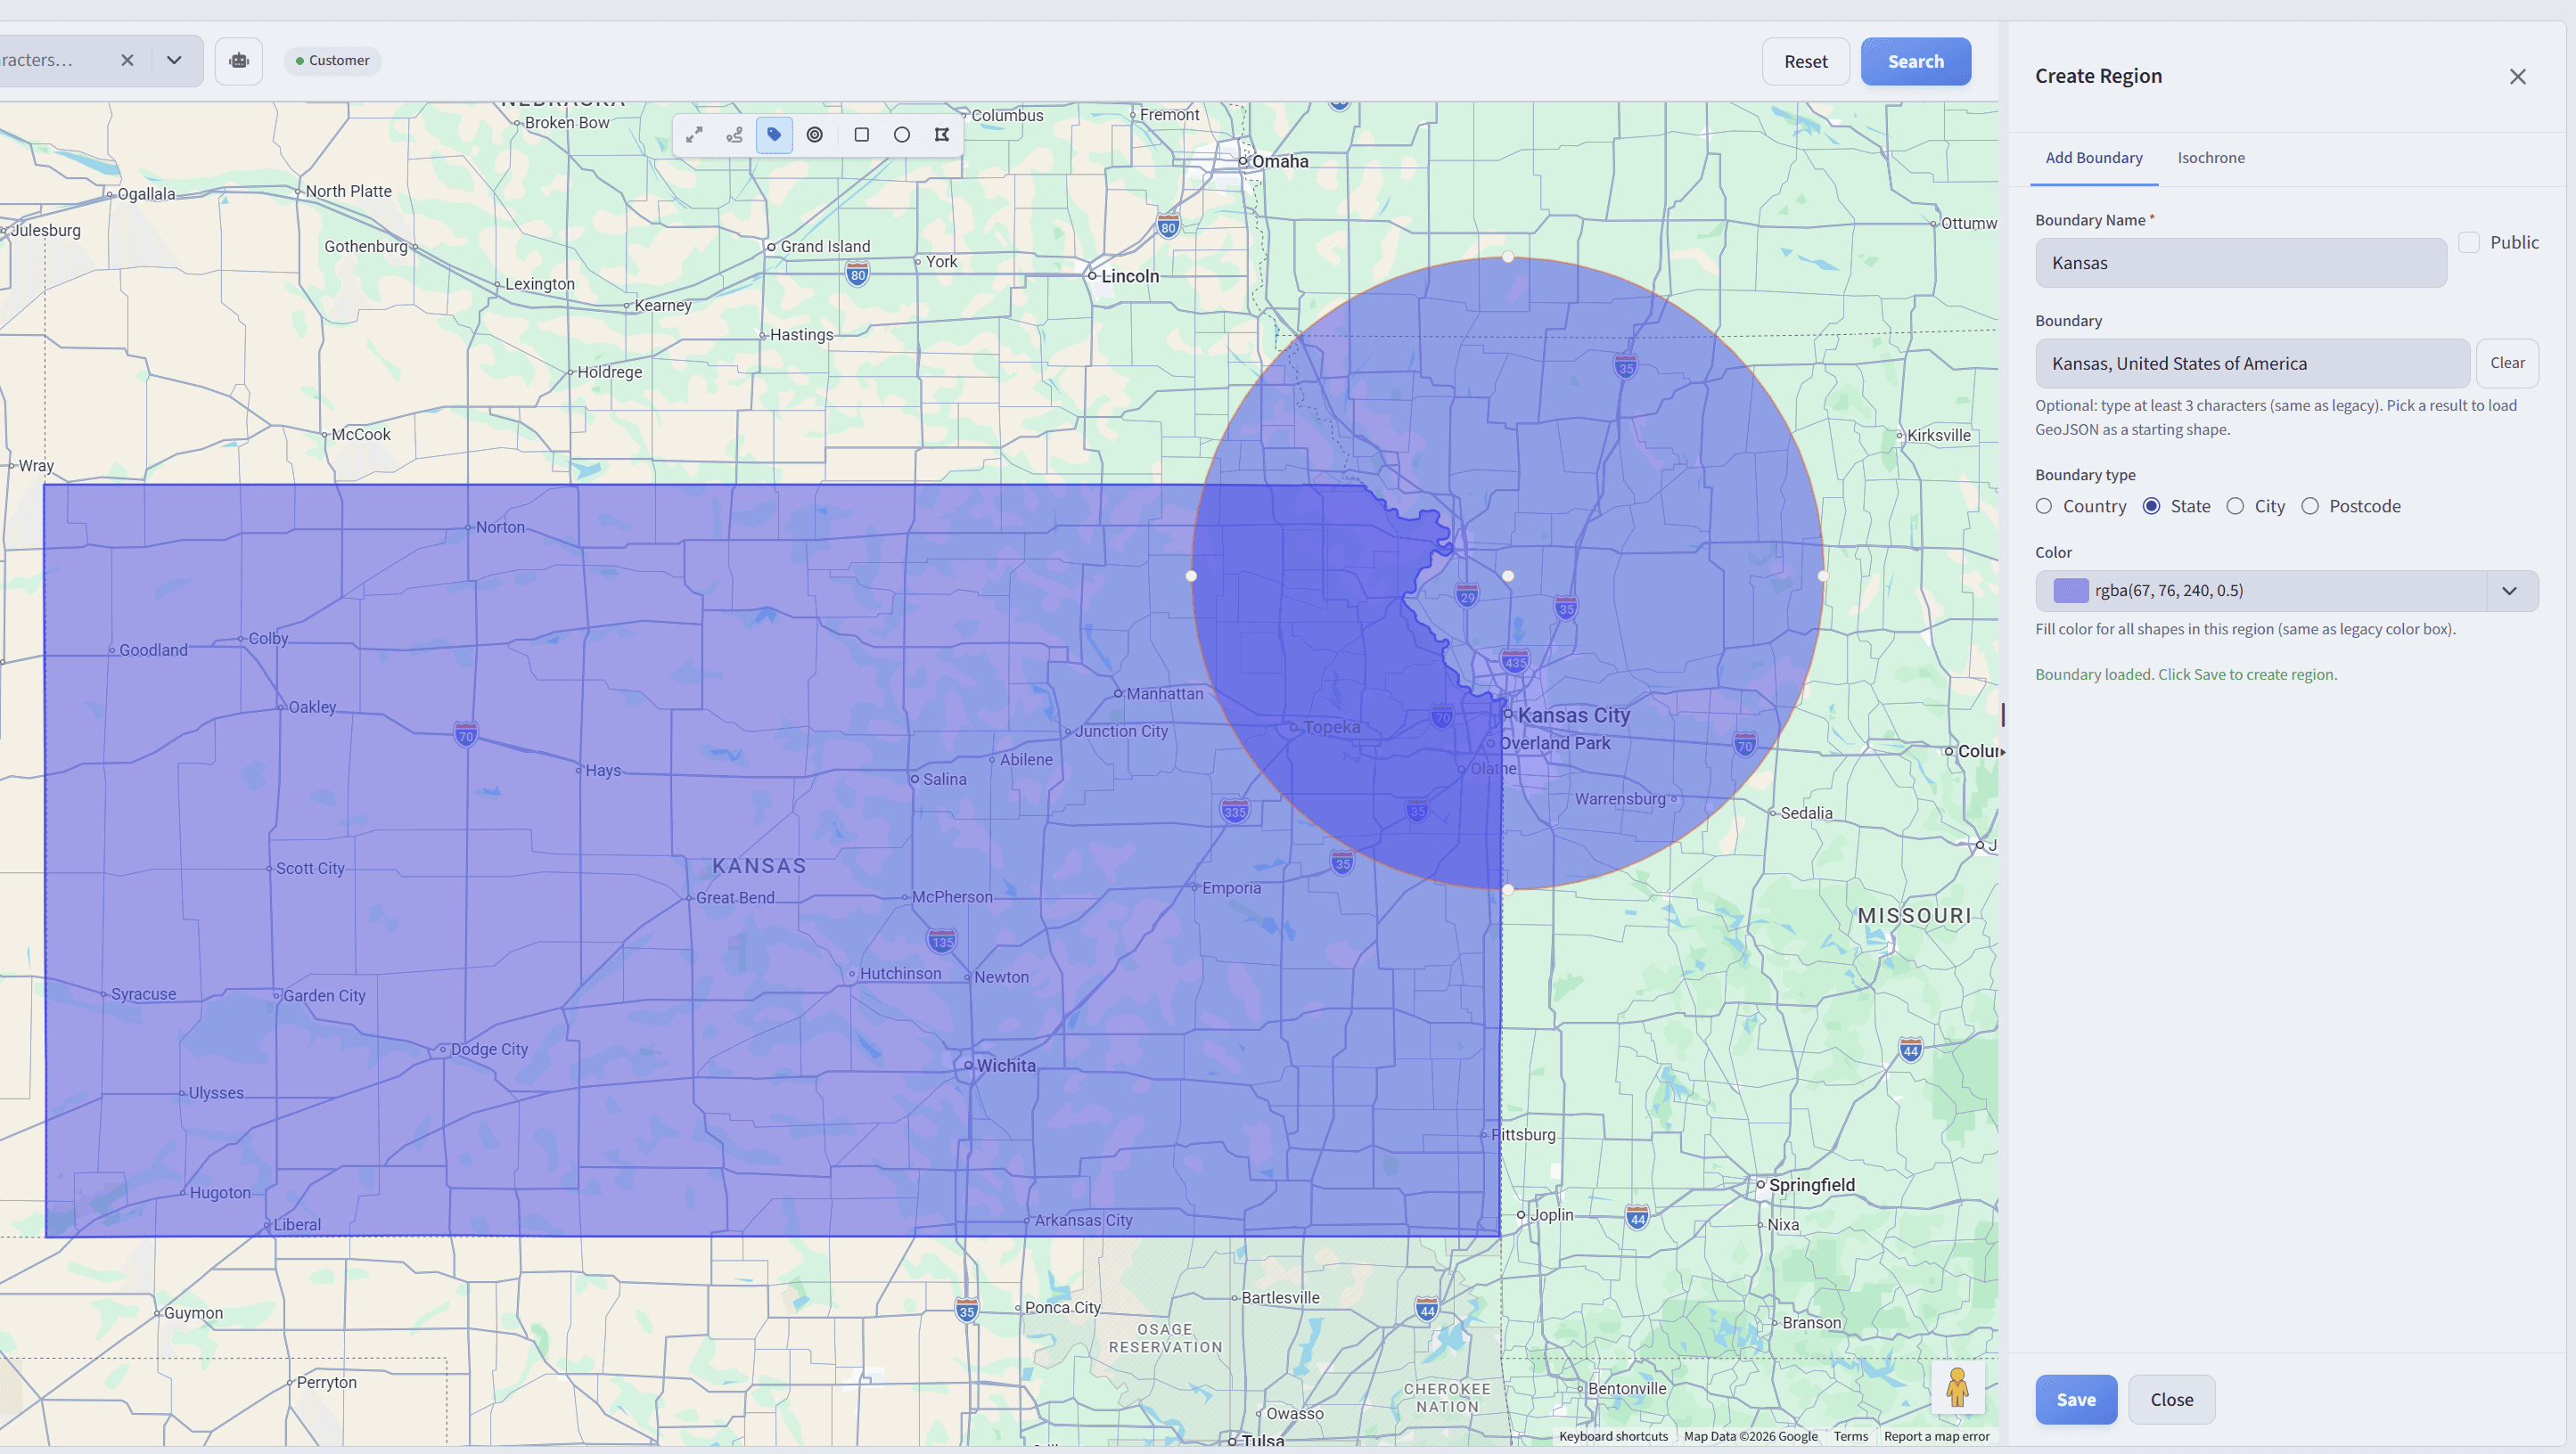This screenshot has width=2576, height=1454.
Task: Click the circle's top edge handle
Action: click(x=1508, y=257)
